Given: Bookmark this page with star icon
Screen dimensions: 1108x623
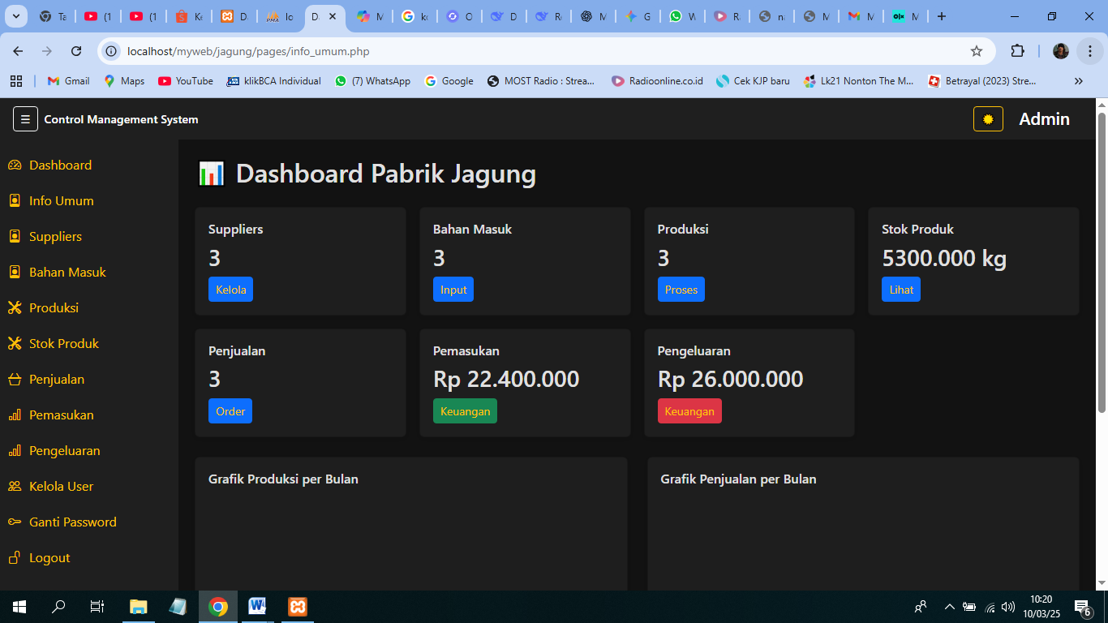Looking at the screenshot, I should click(977, 51).
